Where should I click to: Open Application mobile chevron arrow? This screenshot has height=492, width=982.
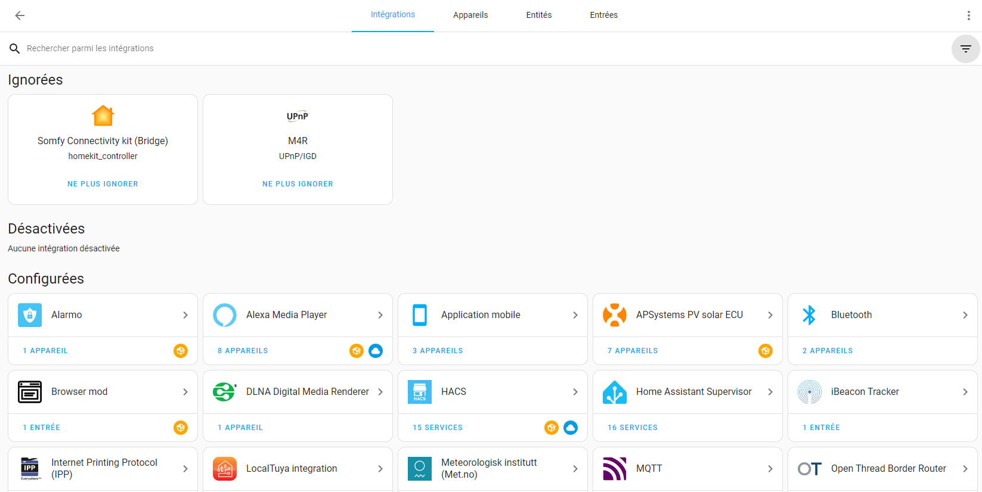pos(575,315)
